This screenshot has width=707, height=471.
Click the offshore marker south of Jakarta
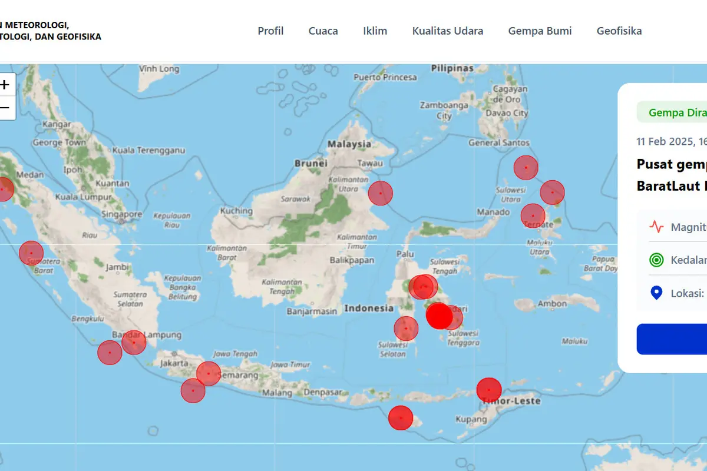(x=193, y=391)
